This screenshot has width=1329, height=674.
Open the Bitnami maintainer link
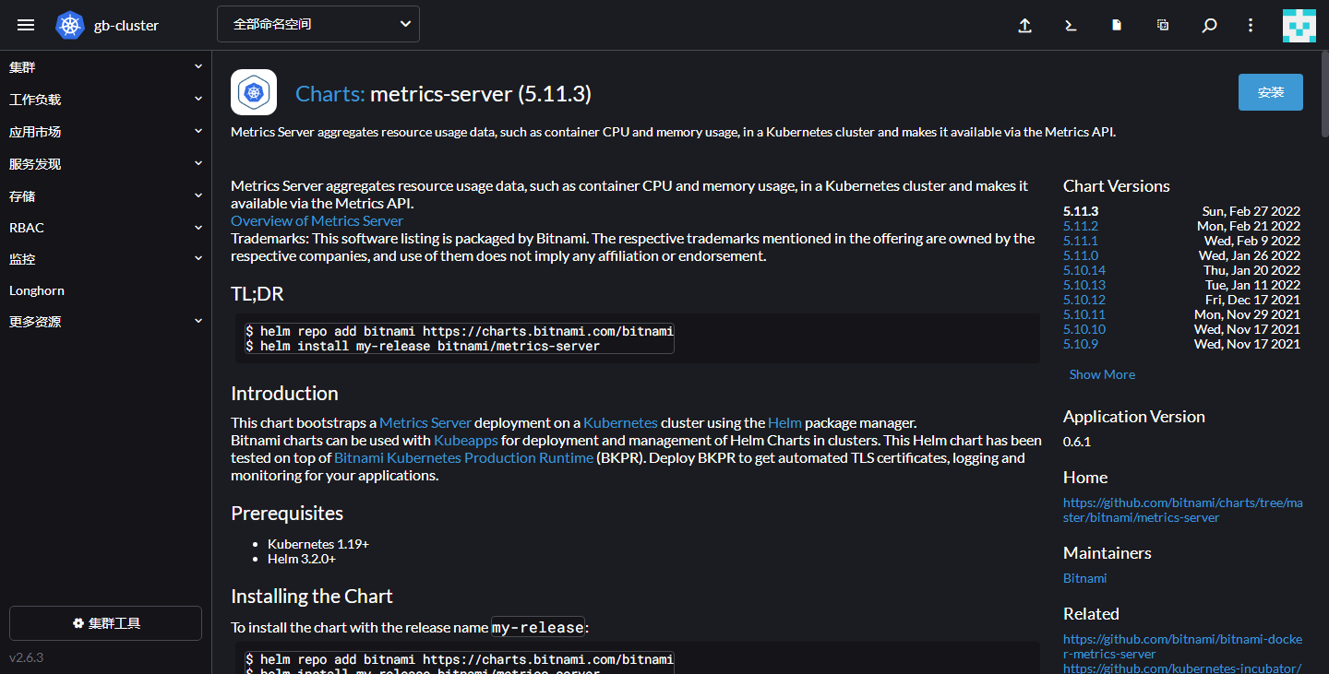point(1084,578)
